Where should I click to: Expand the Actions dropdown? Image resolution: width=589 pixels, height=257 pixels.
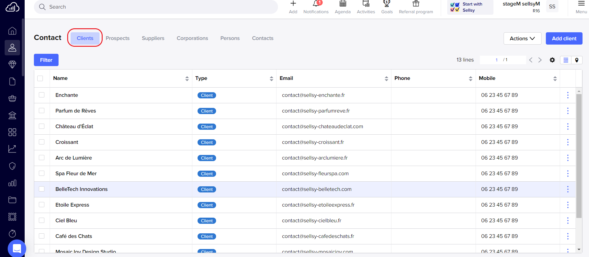coord(522,38)
